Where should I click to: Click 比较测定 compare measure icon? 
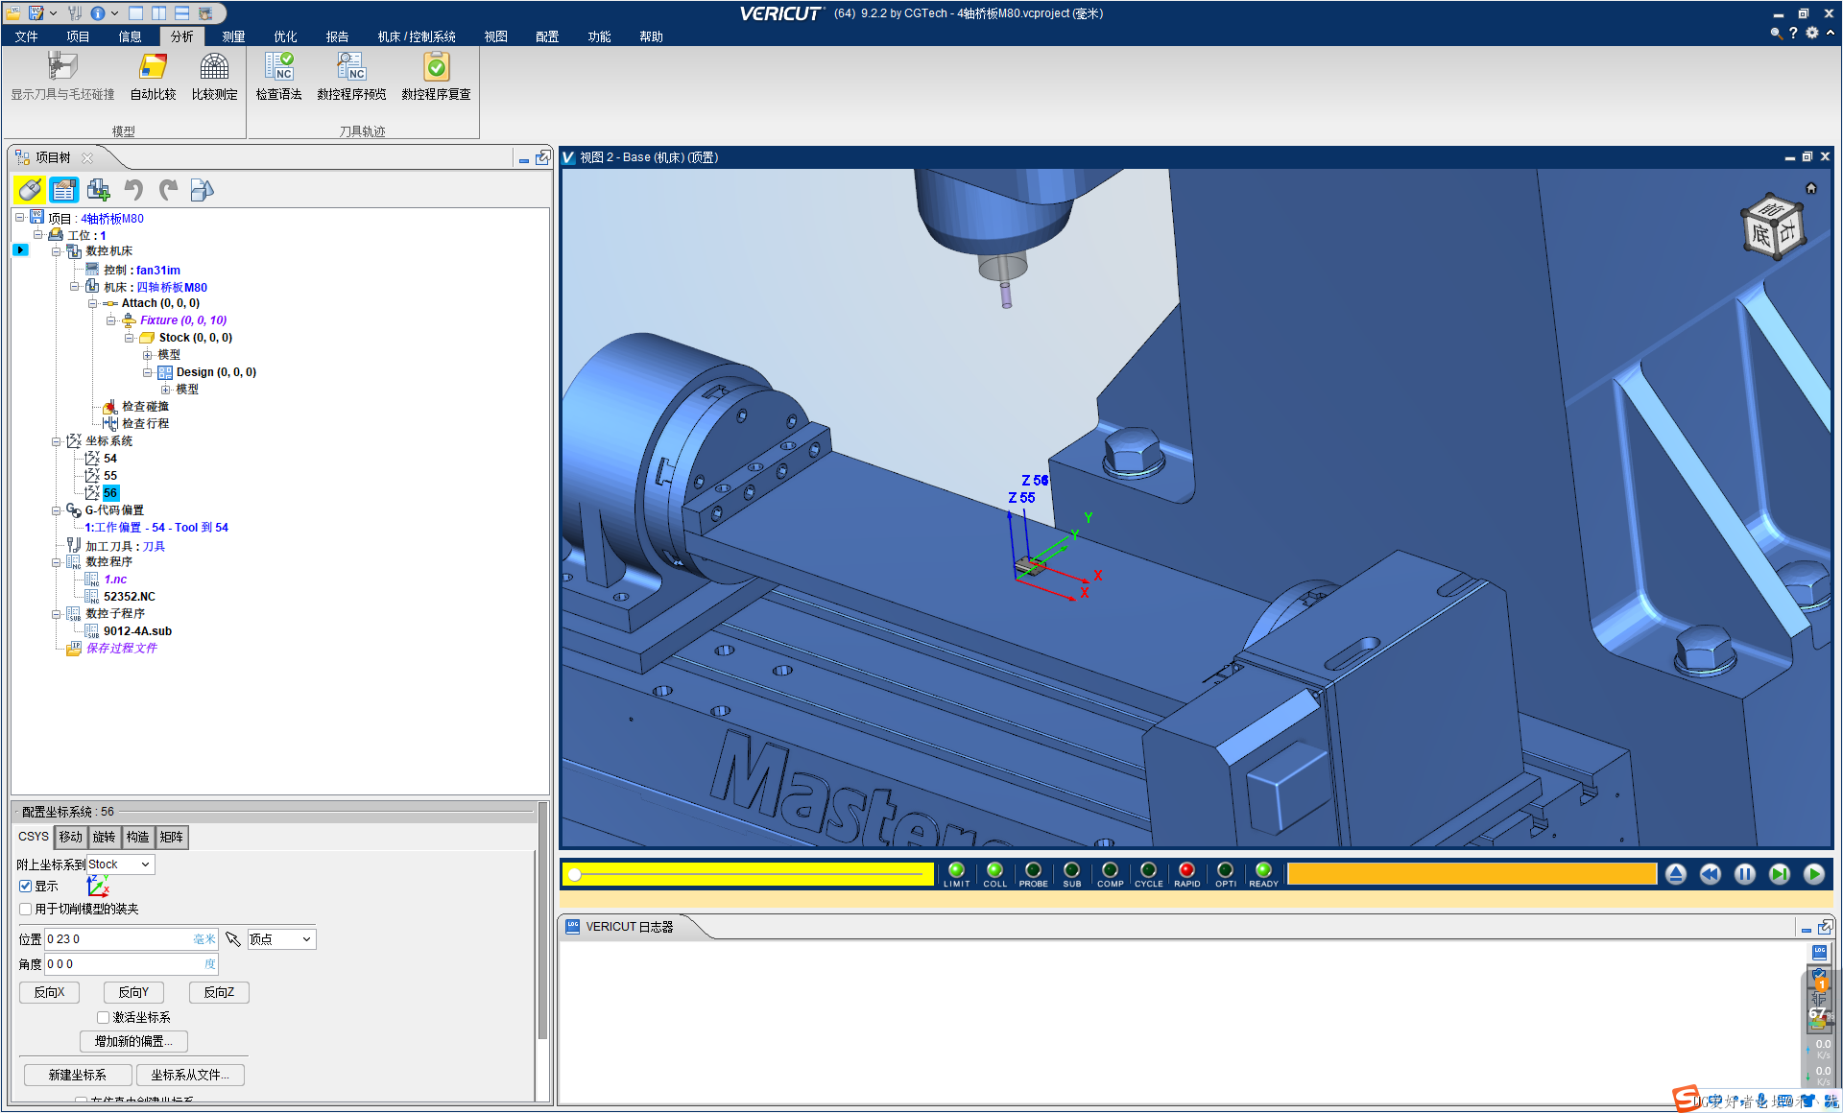point(214,76)
